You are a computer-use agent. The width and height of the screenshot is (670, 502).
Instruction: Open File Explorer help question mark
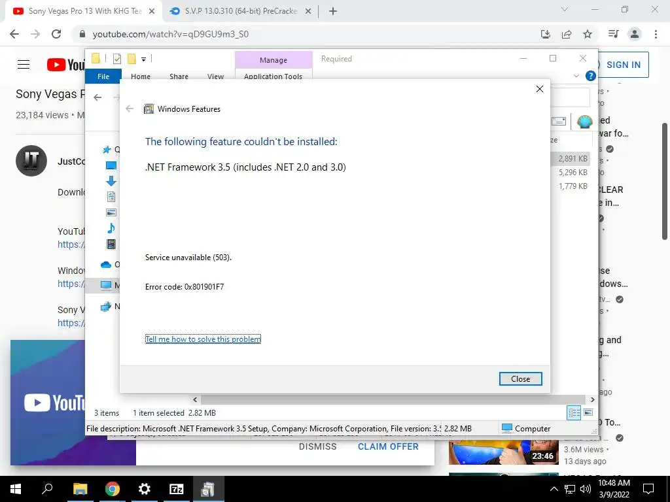pos(591,76)
